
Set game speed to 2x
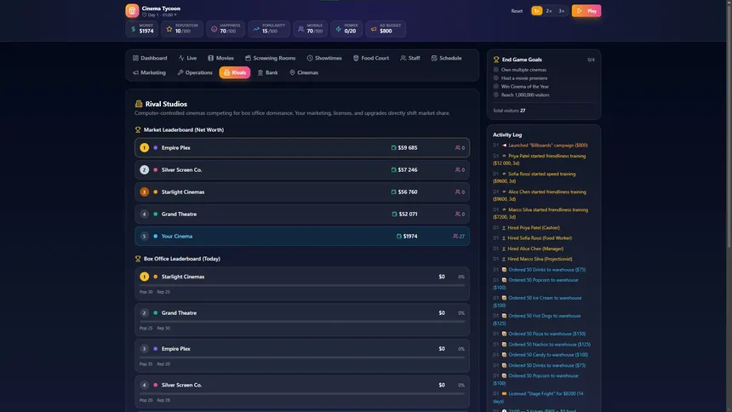pyautogui.click(x=549, y=11)
